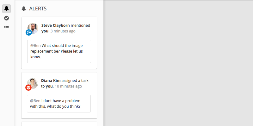Open the list view sidebar icon
The image size is (253, 126).
tap(6, 28)
